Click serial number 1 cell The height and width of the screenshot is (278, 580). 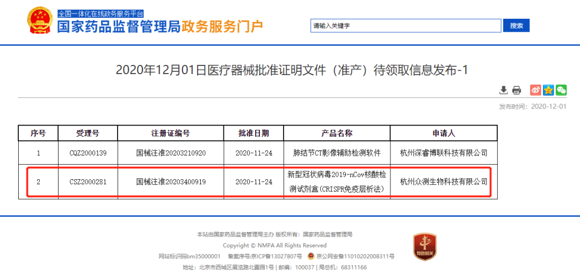pos(38,152)
